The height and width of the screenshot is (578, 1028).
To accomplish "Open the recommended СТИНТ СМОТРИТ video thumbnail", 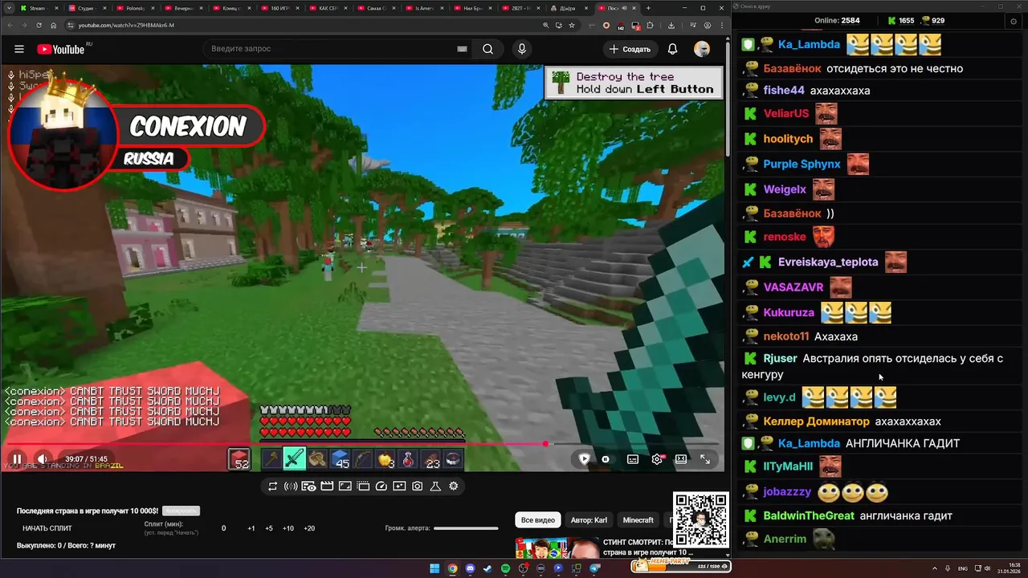I will (557, 548).
